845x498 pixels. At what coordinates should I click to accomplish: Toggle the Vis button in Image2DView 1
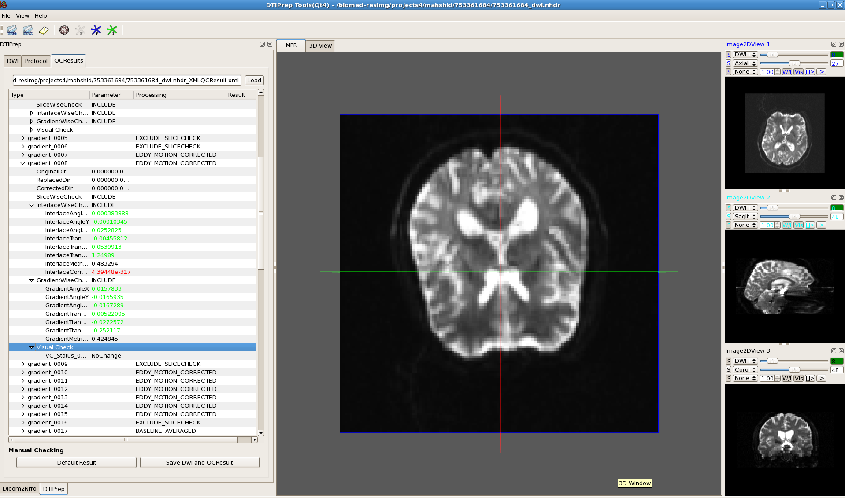799,72
